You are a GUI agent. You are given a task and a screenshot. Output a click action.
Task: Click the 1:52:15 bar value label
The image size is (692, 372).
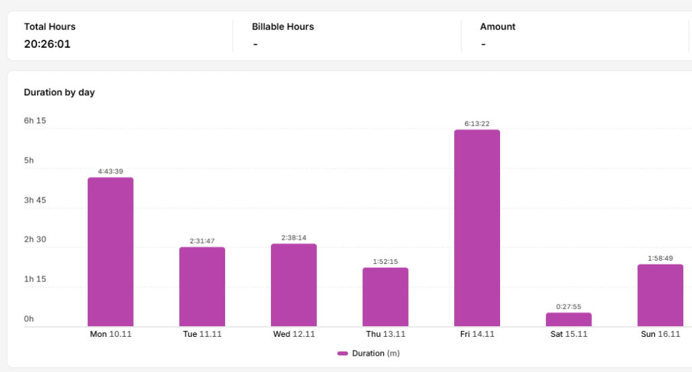coord(385,261)
